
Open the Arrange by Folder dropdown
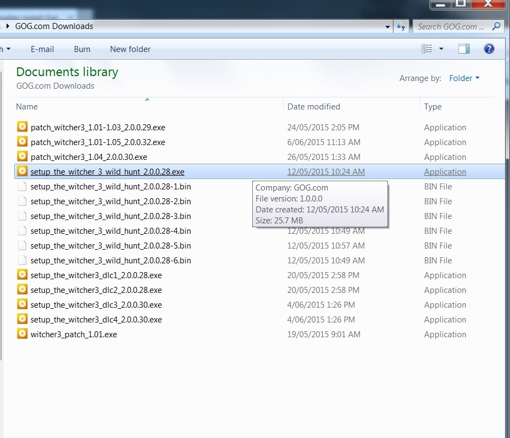click(464, 78)
